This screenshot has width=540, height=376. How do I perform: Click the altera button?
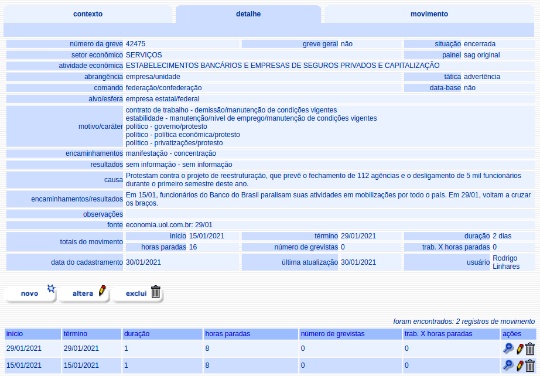pos(84,293)
